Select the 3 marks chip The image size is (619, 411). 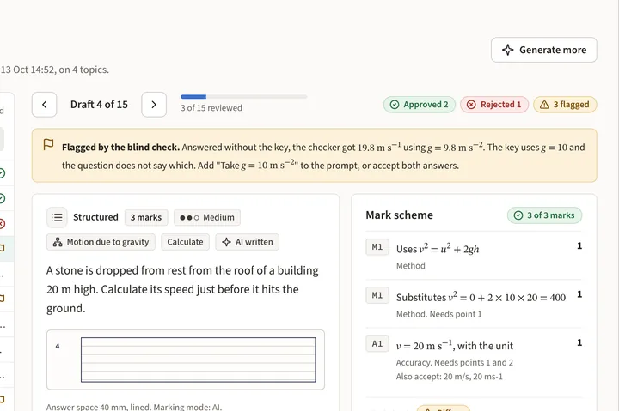[x=146, y=218]
